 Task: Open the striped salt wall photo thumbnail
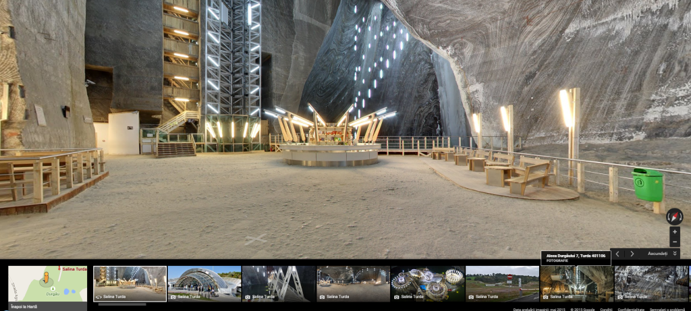tap(651, 284)
